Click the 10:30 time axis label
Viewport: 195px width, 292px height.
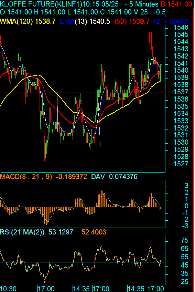coord(8,289)
